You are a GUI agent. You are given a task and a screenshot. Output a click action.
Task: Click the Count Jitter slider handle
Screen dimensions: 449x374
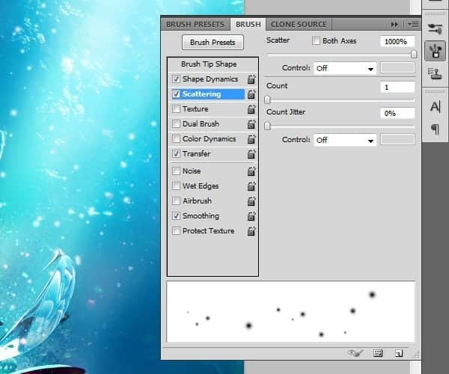[267, 126]
